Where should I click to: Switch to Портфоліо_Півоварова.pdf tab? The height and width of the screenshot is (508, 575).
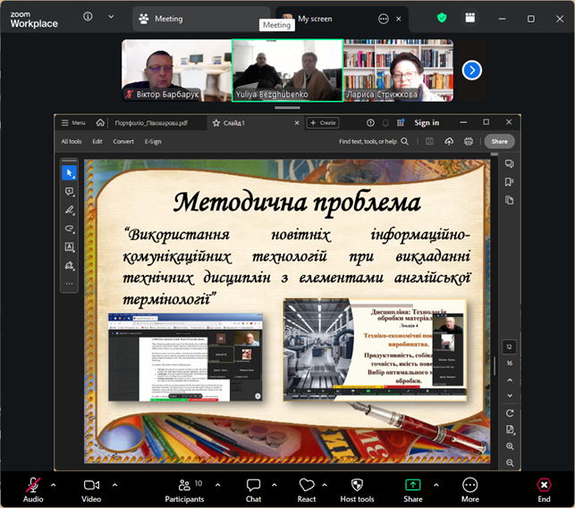click(x=151, y=123)
